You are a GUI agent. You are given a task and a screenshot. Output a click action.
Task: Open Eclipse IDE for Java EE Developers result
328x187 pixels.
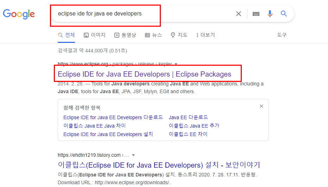tap(144, 74)
